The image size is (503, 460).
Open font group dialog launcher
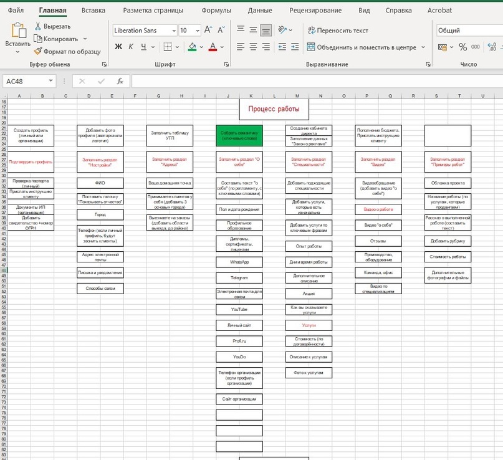(227, 64)
